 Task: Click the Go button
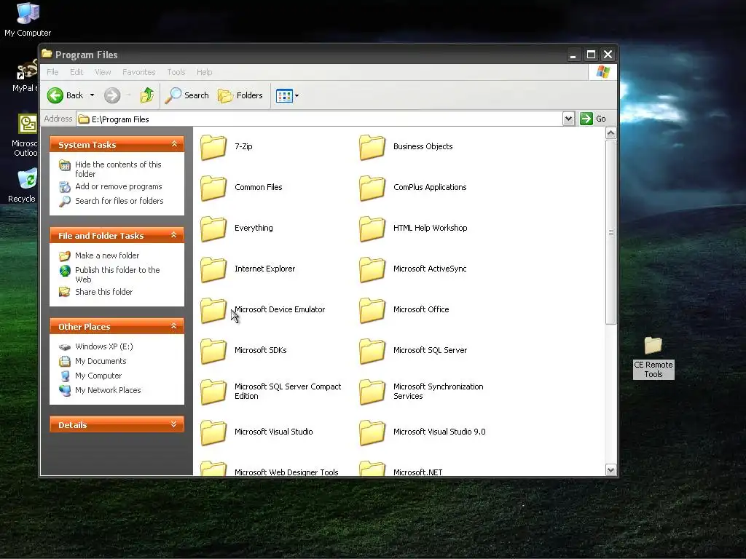[x=593, y=119]
